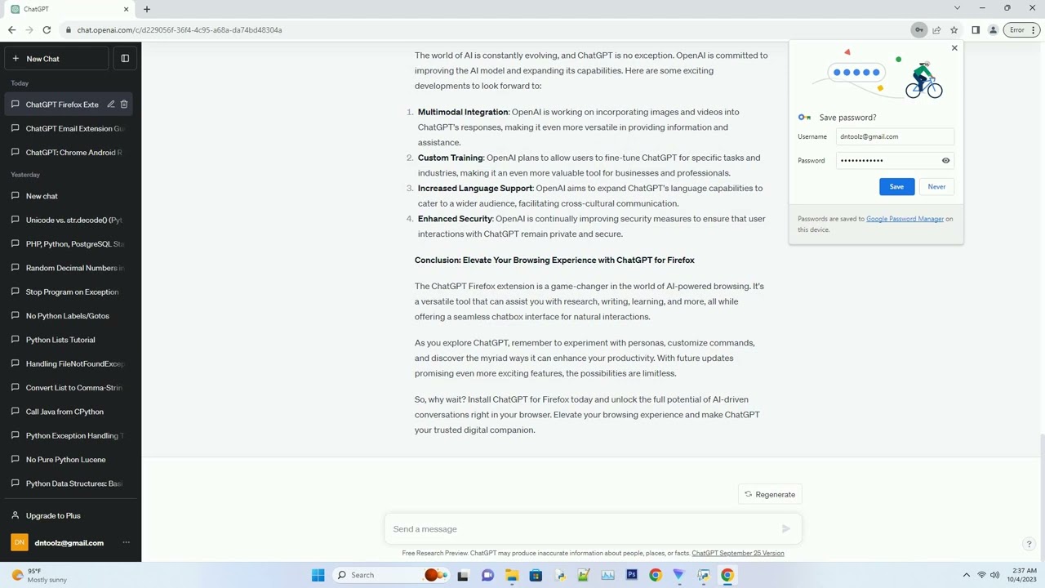
Task: Click dntoolz@gmail.com account entry
Action: click(69, 543)
